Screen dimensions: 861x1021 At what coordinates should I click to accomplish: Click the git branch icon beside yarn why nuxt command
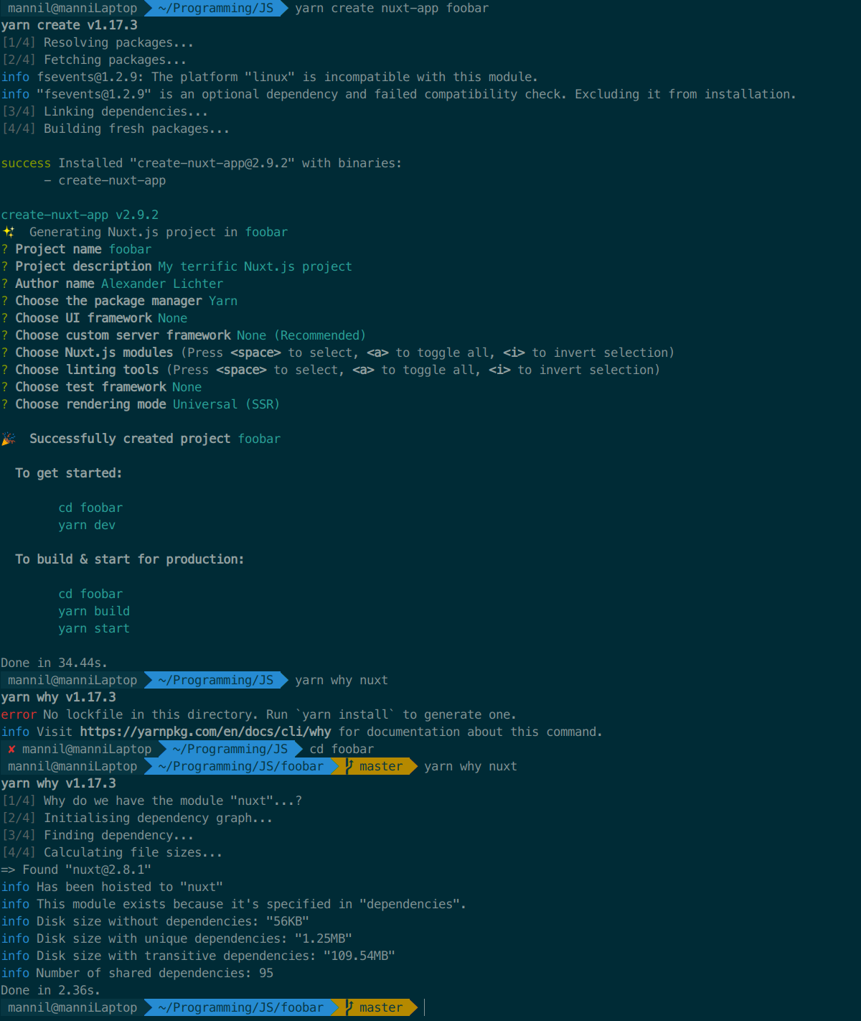point(349,766)
